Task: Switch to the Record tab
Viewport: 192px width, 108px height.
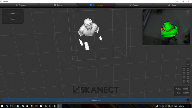Action: click(x=58, y=5)
